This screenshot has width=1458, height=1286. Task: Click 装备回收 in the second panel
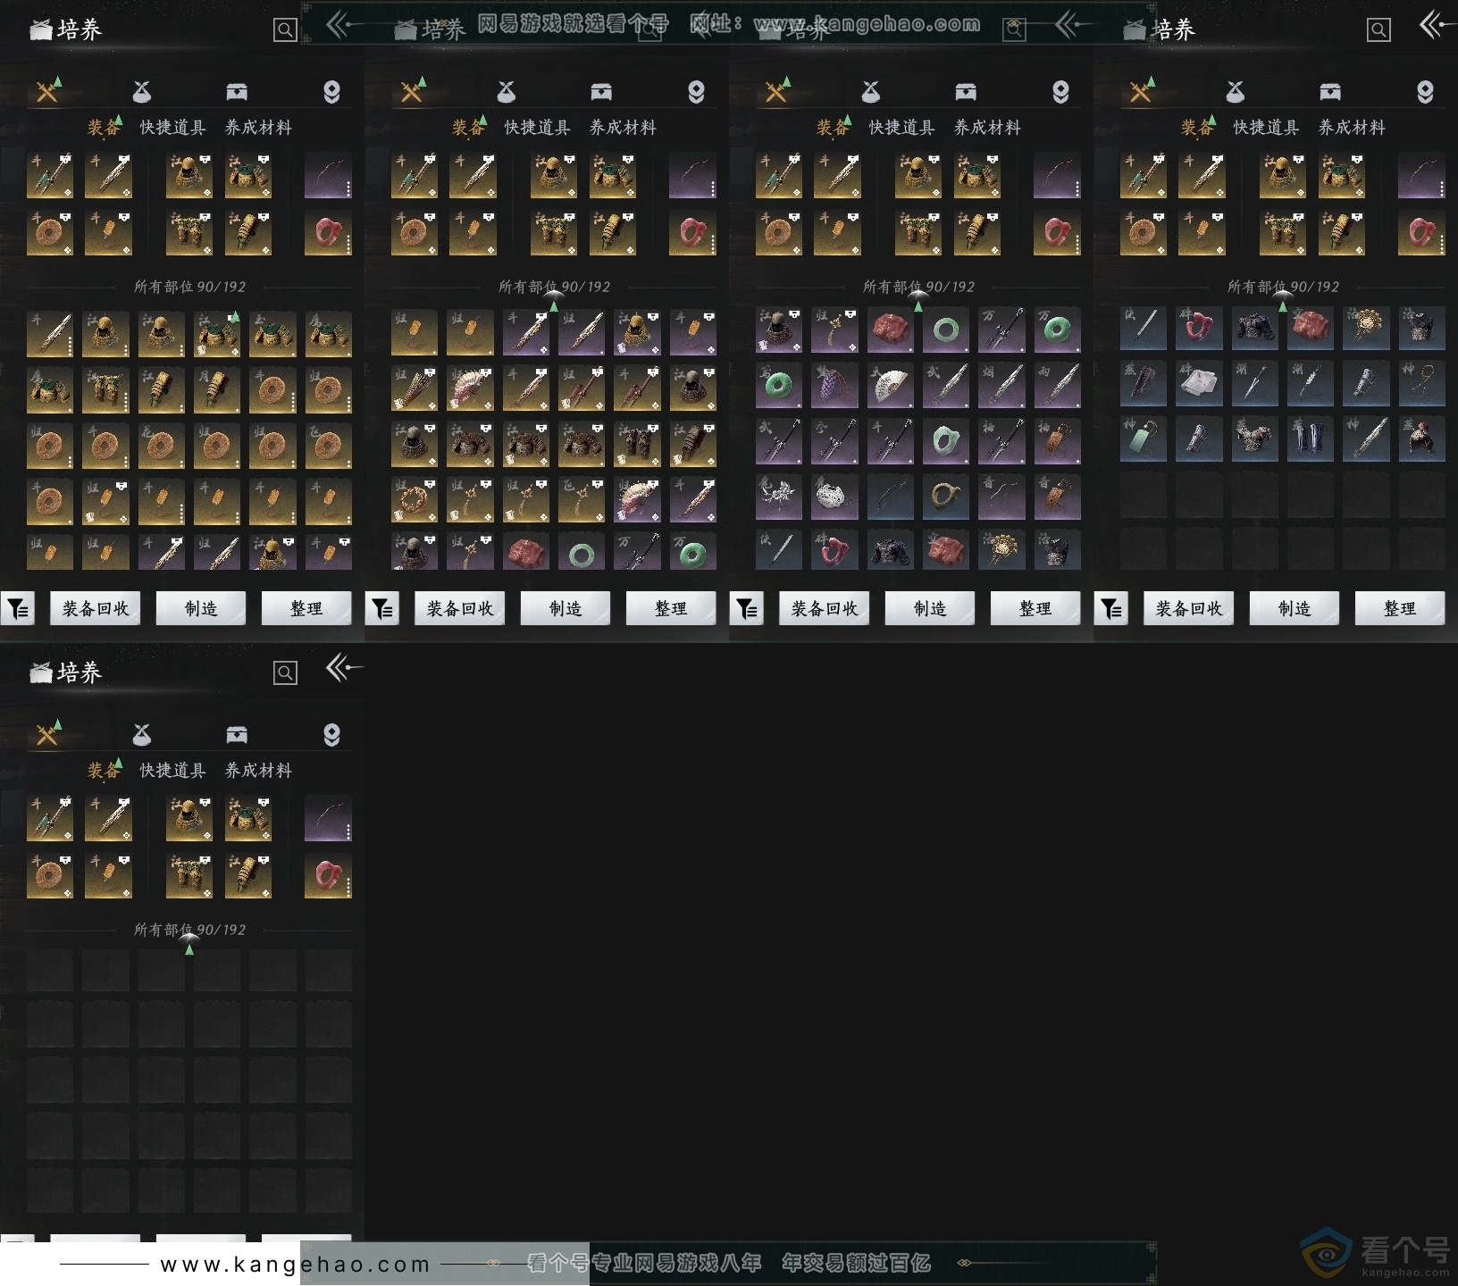460,608
